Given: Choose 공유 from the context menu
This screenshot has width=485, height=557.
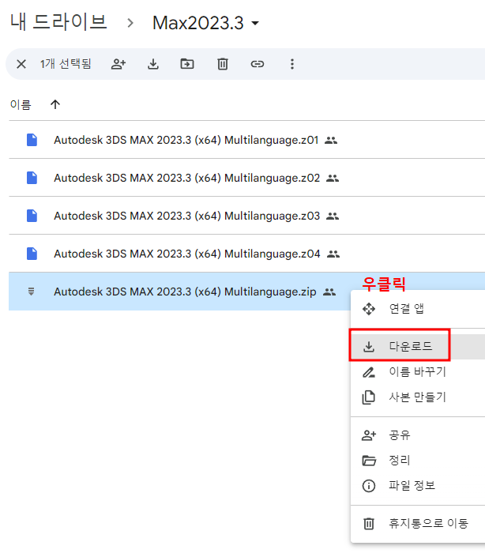Looking at the screenshot, I should 418,435.
